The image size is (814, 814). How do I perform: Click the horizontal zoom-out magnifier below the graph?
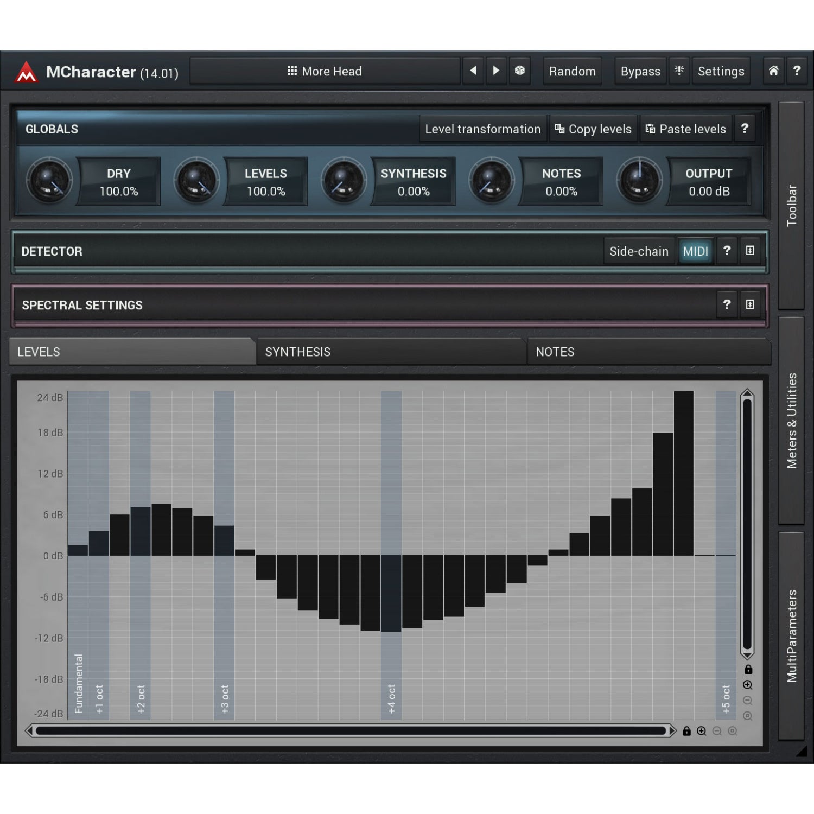coord(717,731)
